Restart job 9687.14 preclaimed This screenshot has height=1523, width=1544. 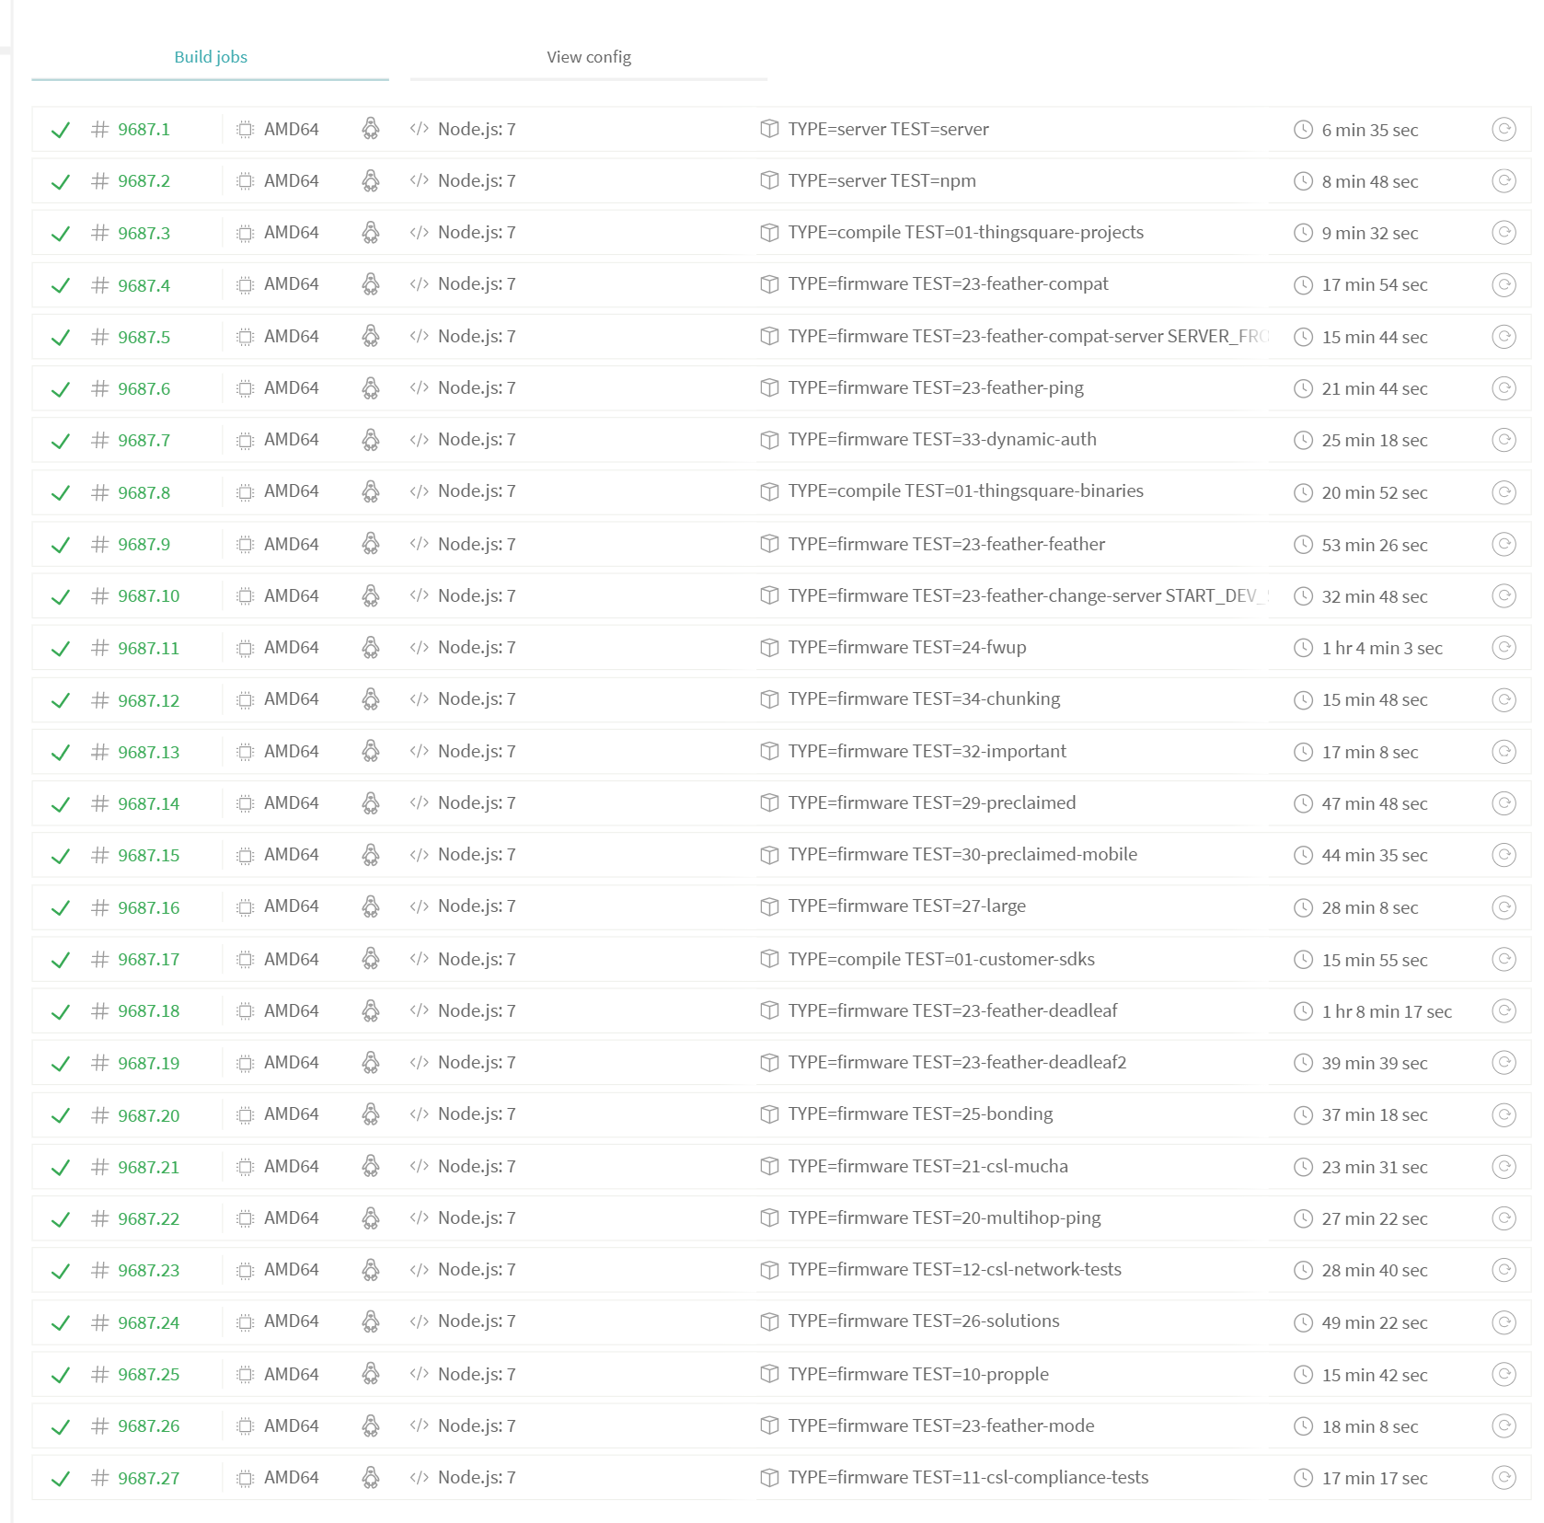[1504, 803]
